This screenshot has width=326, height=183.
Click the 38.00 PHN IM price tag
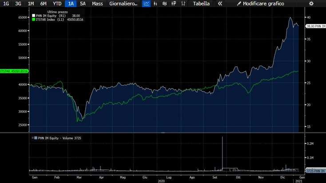[x=315, y=26]
